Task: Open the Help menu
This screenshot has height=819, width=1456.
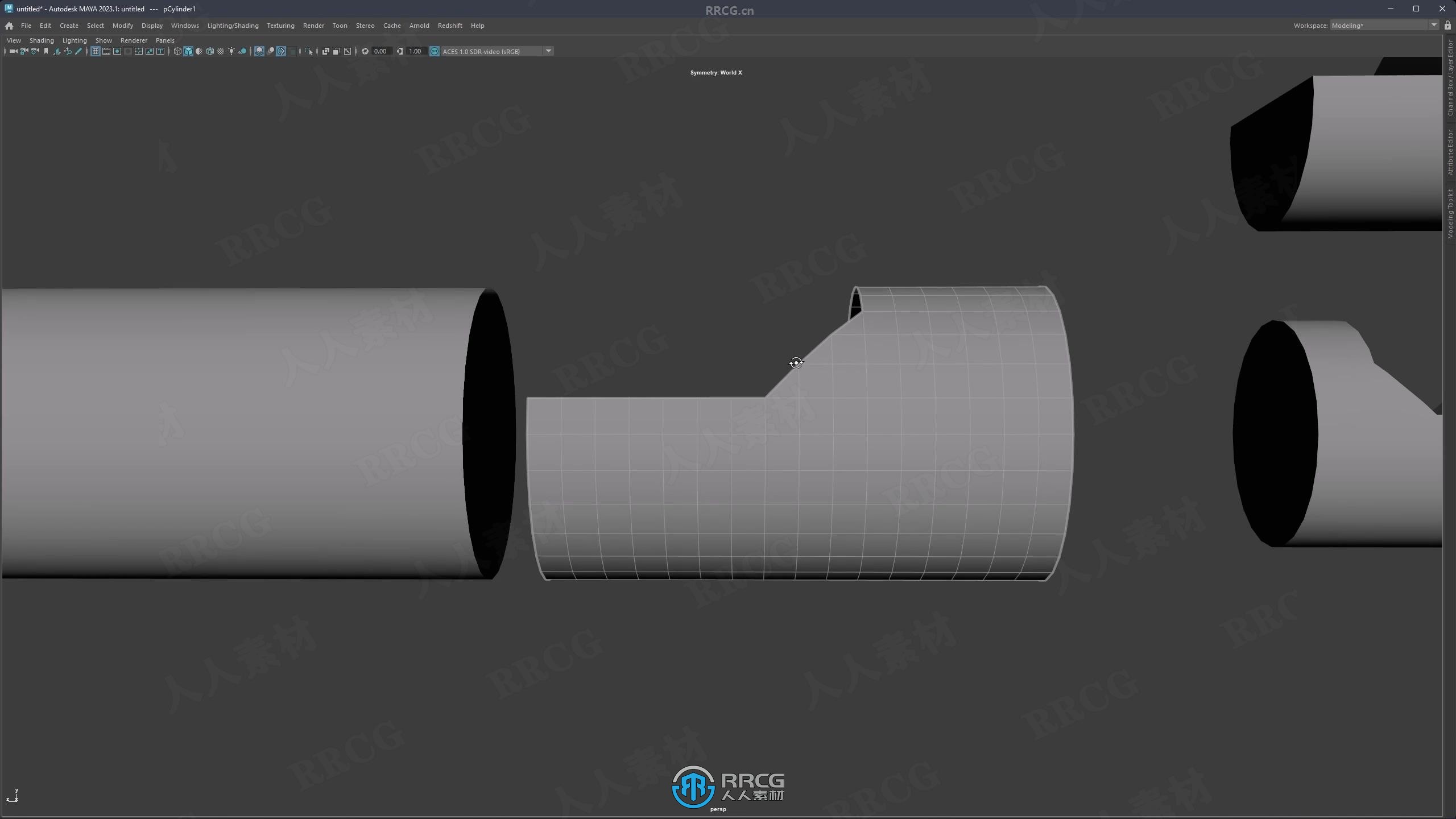Action: point(477,26)
